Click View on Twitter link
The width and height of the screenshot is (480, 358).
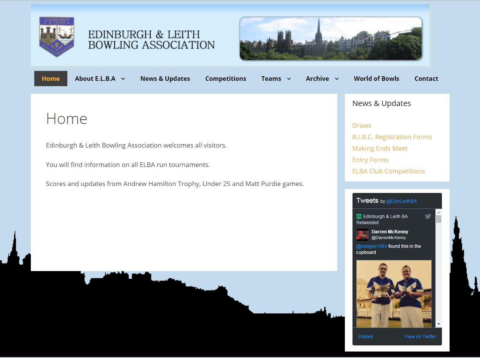click(420, 337)
